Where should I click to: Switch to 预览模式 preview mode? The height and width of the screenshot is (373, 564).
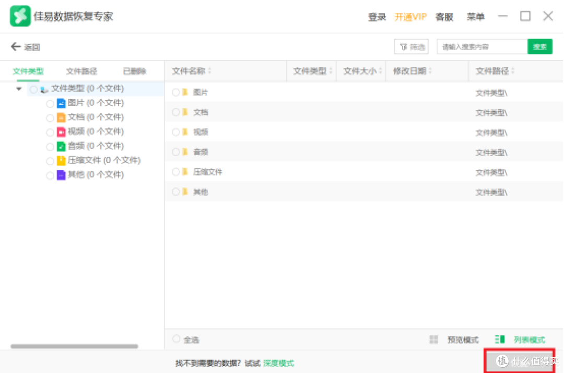[x=463, y=340]
